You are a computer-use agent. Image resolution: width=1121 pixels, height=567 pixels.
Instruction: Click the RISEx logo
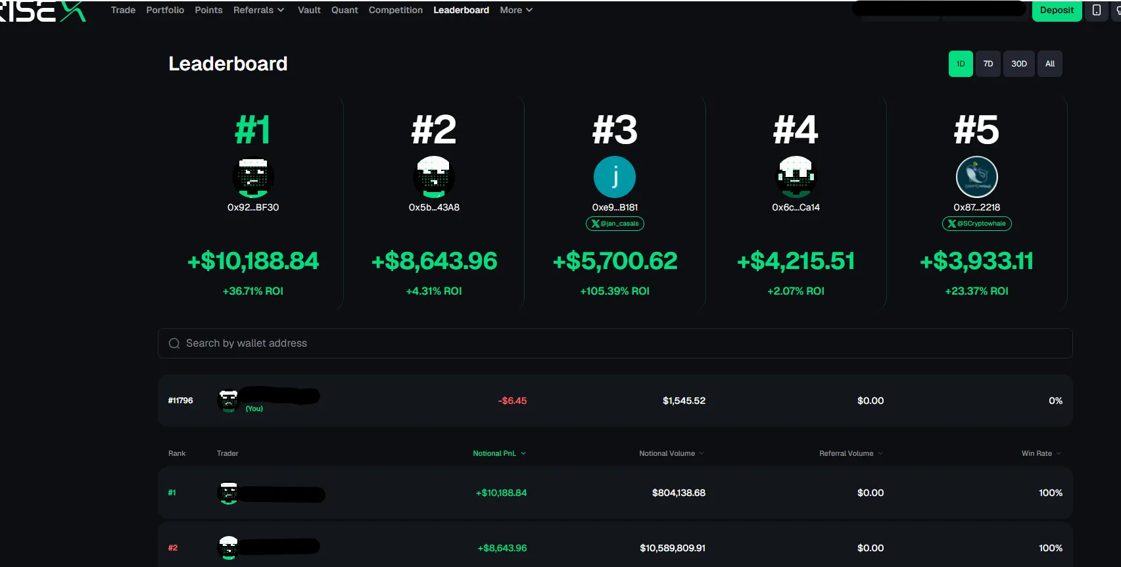pyautogui.click(x=43, y=11)
